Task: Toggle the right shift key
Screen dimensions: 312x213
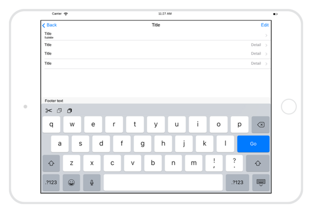Action: pos(257,163)
